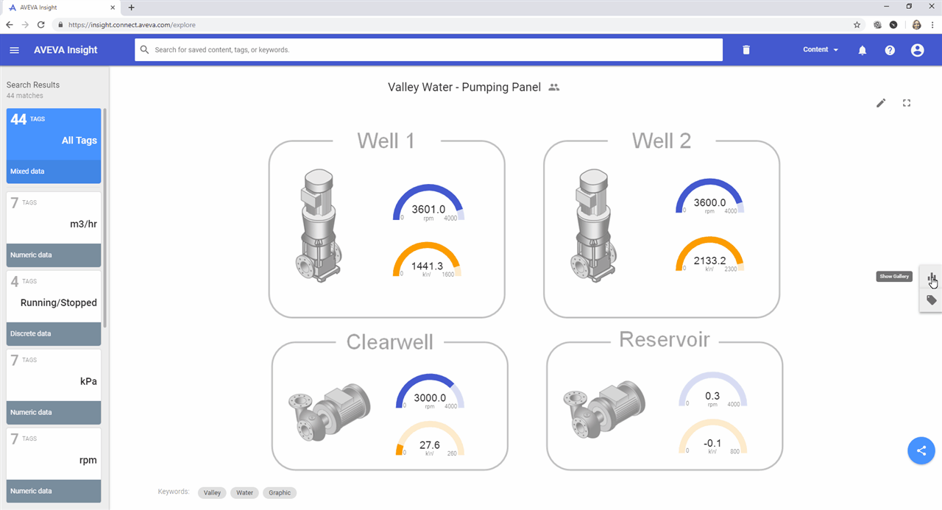Enter fullscreen mode for the panel
The width and height of the screenshot is (942, 510).
(x=907, y=103)
